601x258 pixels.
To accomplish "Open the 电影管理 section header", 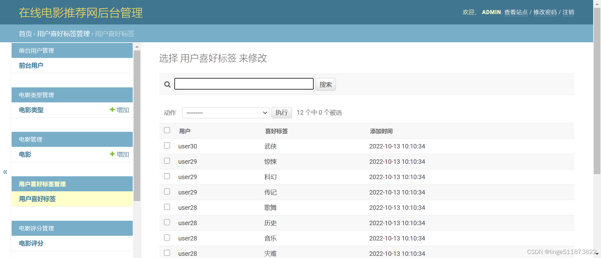I will click(30, 139).
